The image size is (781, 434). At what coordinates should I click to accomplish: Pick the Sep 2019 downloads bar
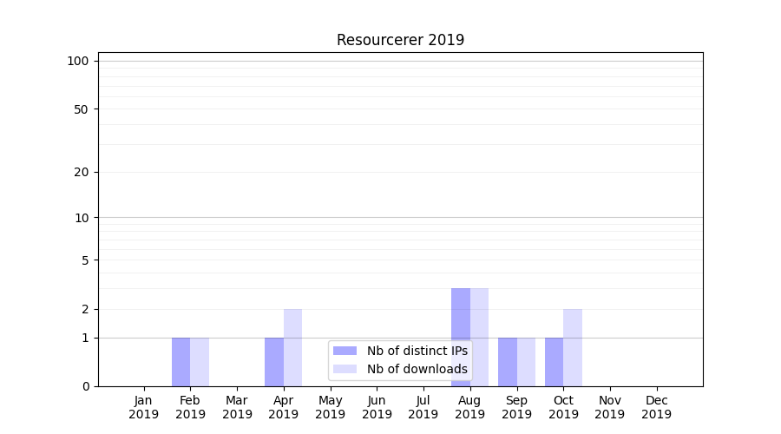pyautogui.click(x=526, y=362)
